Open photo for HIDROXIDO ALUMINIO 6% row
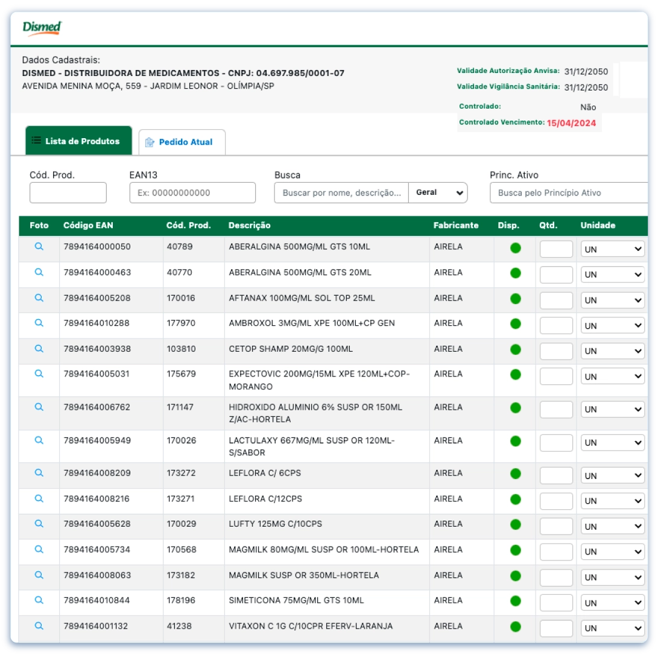This screenshot has width=658, height=654. pyautogui.click(x=39, y=407)
